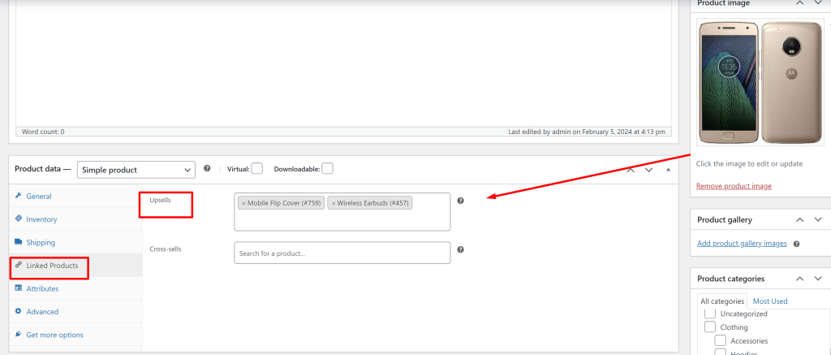831x355 pixels.
Task: Switch to All categories tab
Action: (721, 301)
